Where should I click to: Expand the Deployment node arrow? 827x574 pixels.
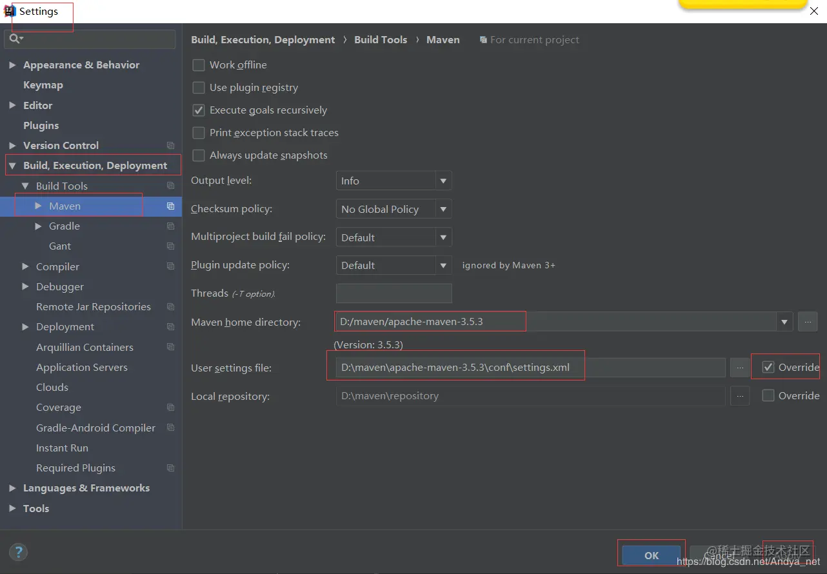tap(25, 327)
